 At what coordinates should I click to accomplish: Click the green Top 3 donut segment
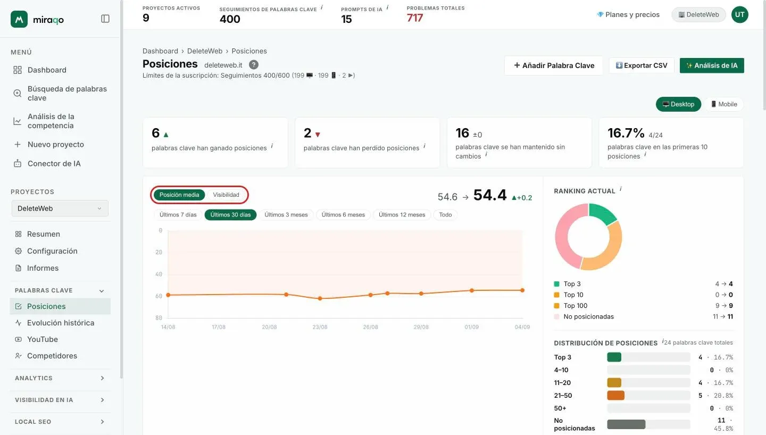(603, 212)
